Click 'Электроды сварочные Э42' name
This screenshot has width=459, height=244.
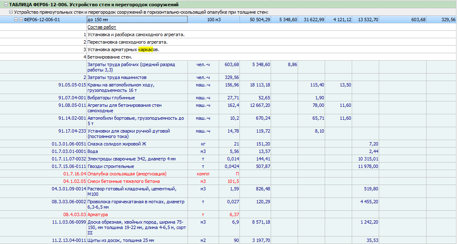point(131,159)
